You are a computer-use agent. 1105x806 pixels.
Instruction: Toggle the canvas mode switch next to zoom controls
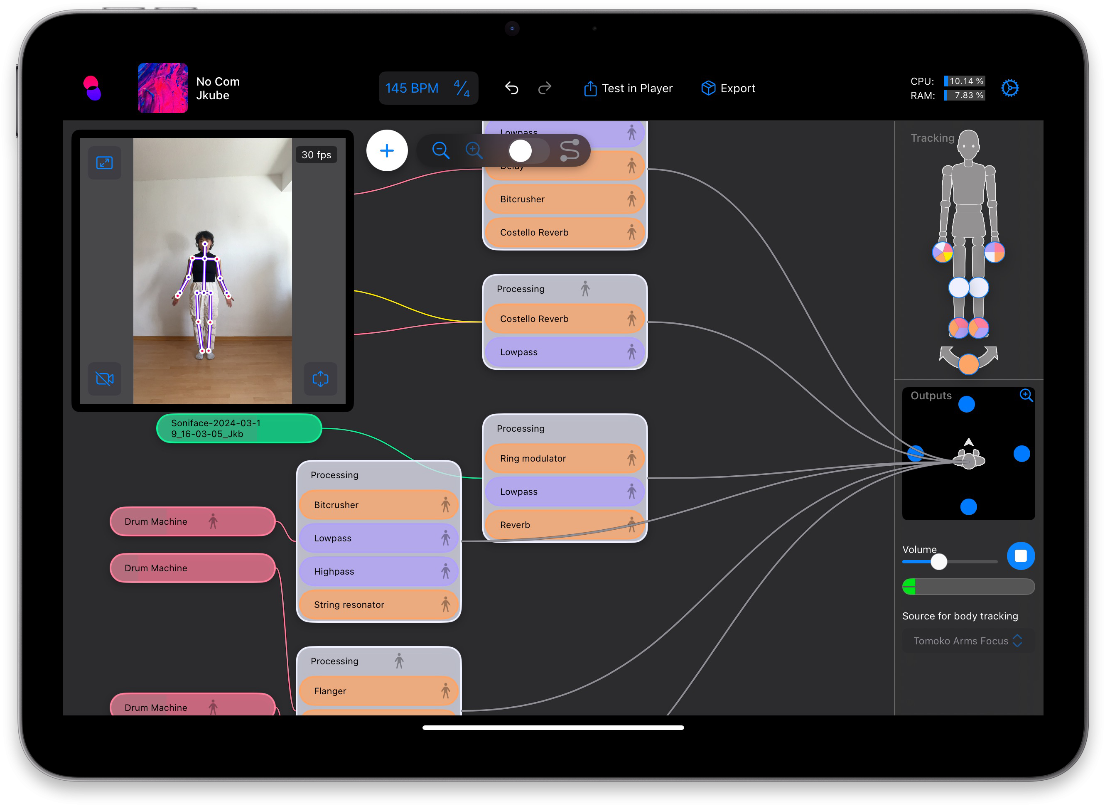(520, 150)
